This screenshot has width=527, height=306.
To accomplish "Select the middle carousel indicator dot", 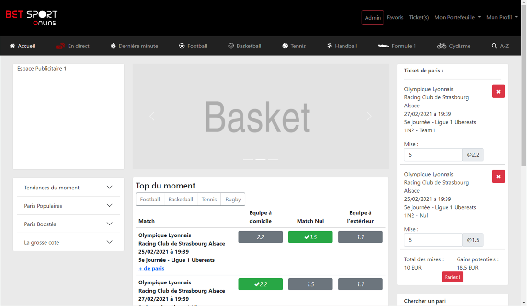I will 260,159.
